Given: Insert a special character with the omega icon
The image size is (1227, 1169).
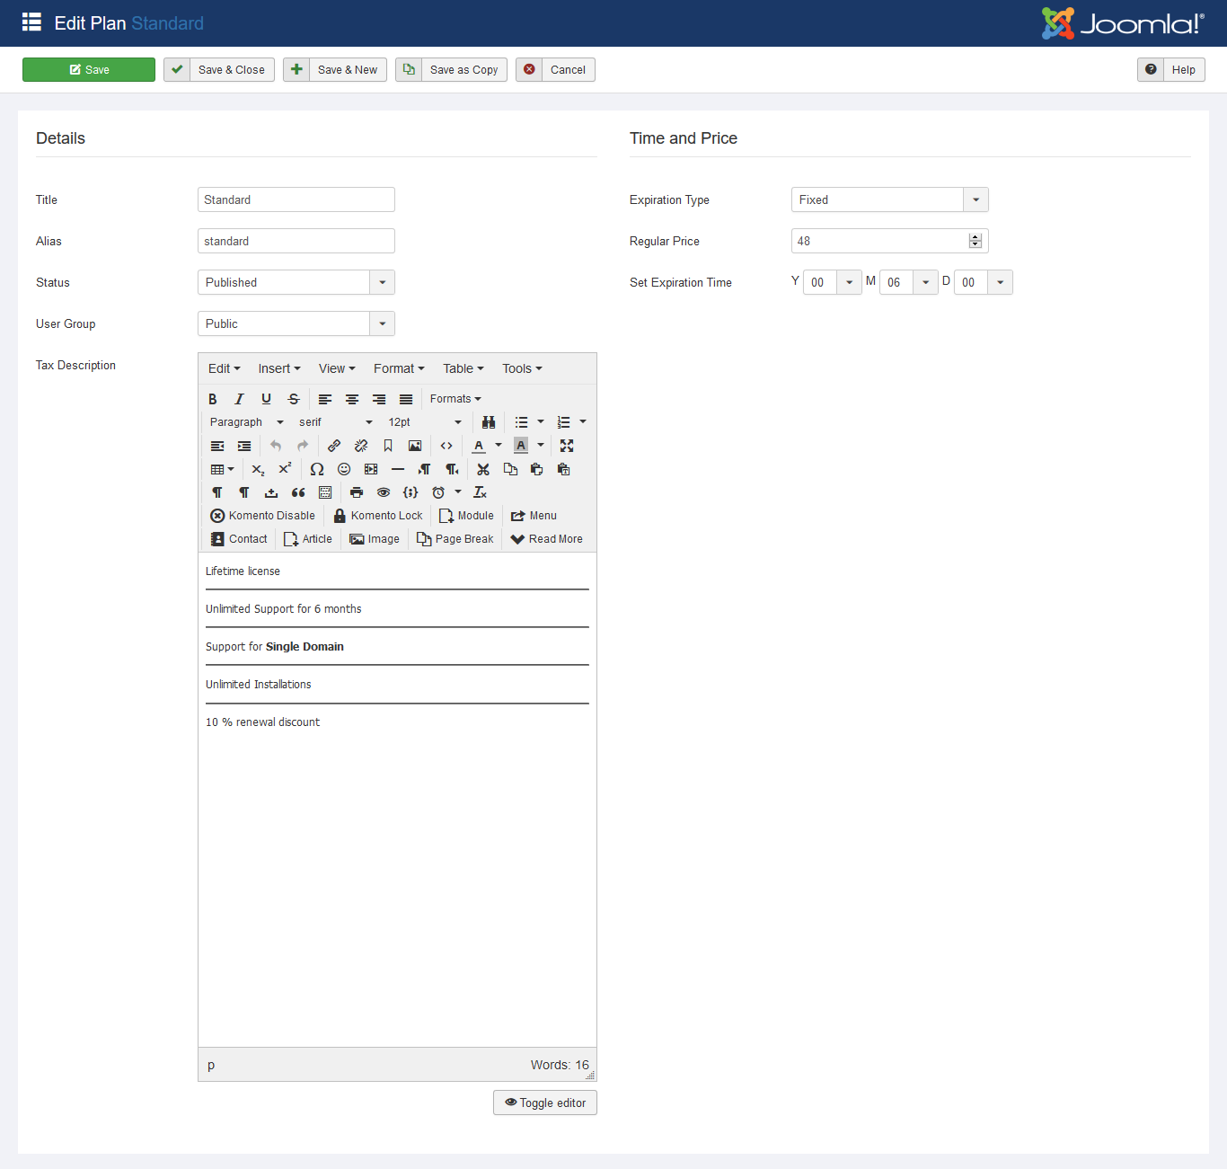Looking at the screenshot, I should (x=317, y=469).
